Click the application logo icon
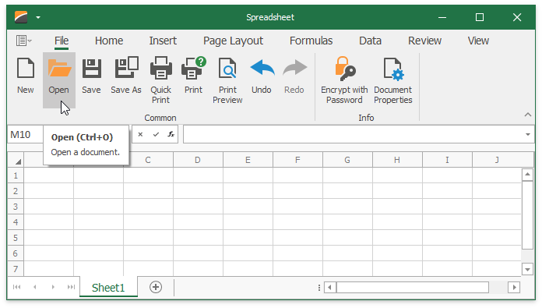 (x=21, y=17)
